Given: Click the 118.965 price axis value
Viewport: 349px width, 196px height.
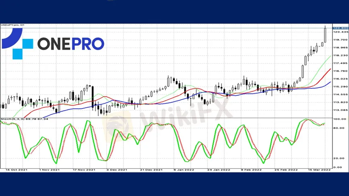Looking at the screenshot, I should (x=341, y=48).
